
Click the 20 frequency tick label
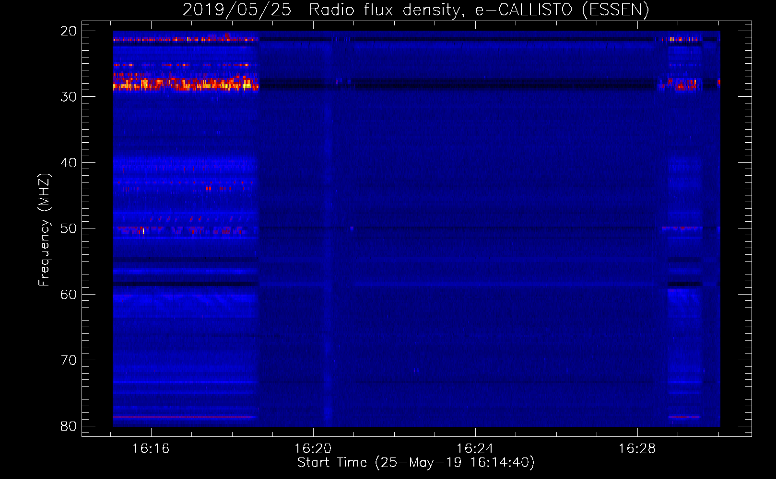69,31
